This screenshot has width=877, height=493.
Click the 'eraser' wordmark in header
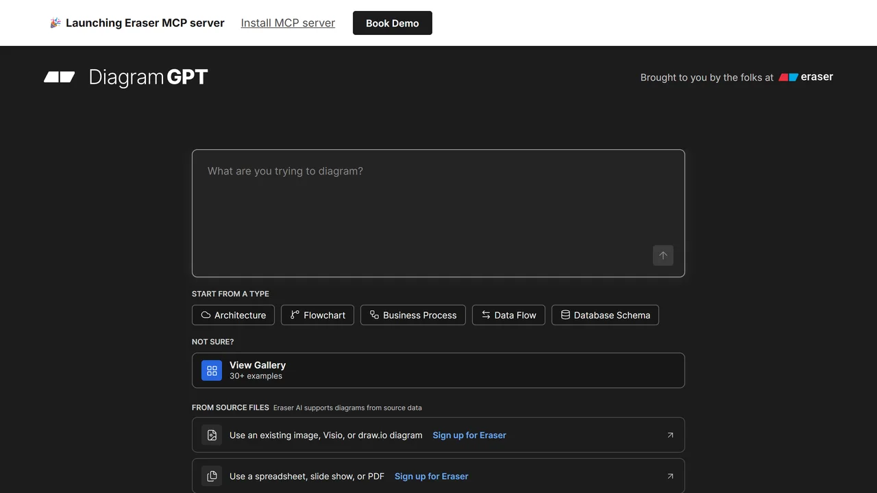click(x=817, y=77)
